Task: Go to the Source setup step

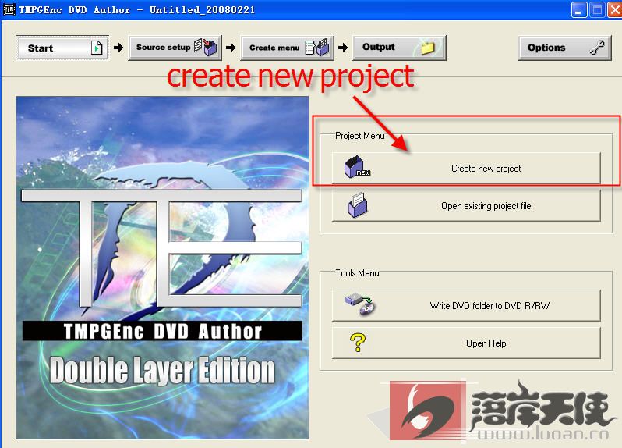Action: (175, 48)
